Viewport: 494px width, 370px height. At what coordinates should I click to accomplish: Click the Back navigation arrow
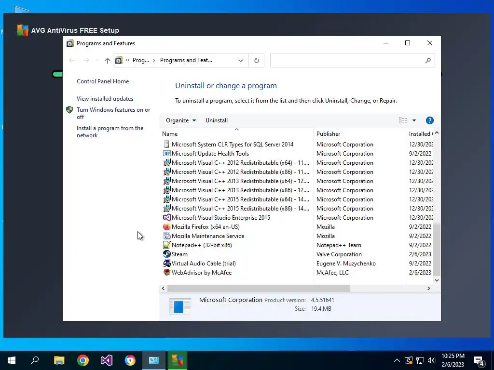point(72,60)
